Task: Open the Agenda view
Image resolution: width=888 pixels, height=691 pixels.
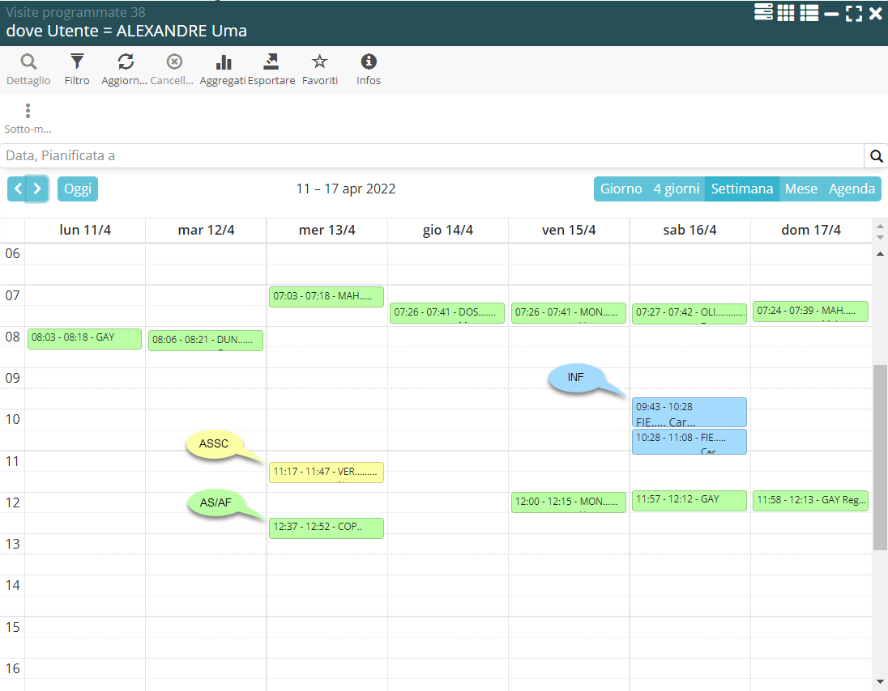Action: [852, 189]
